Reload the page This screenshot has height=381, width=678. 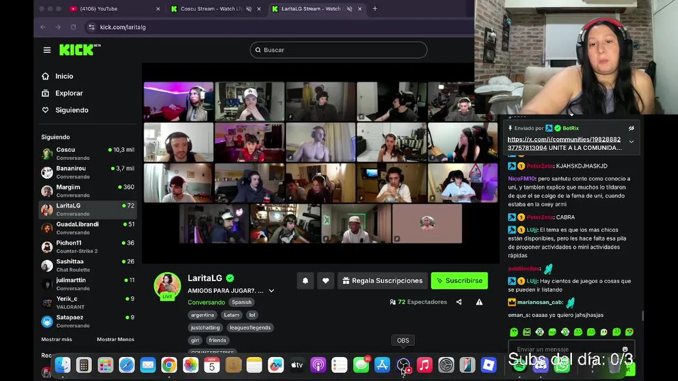(73, 27)
